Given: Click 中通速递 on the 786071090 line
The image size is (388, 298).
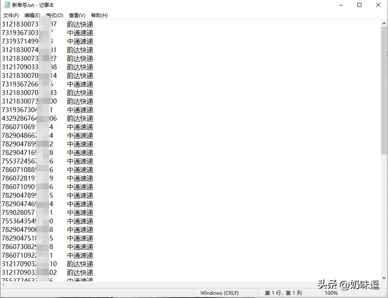Looking at the screenshot, I should tap(80, 187).
